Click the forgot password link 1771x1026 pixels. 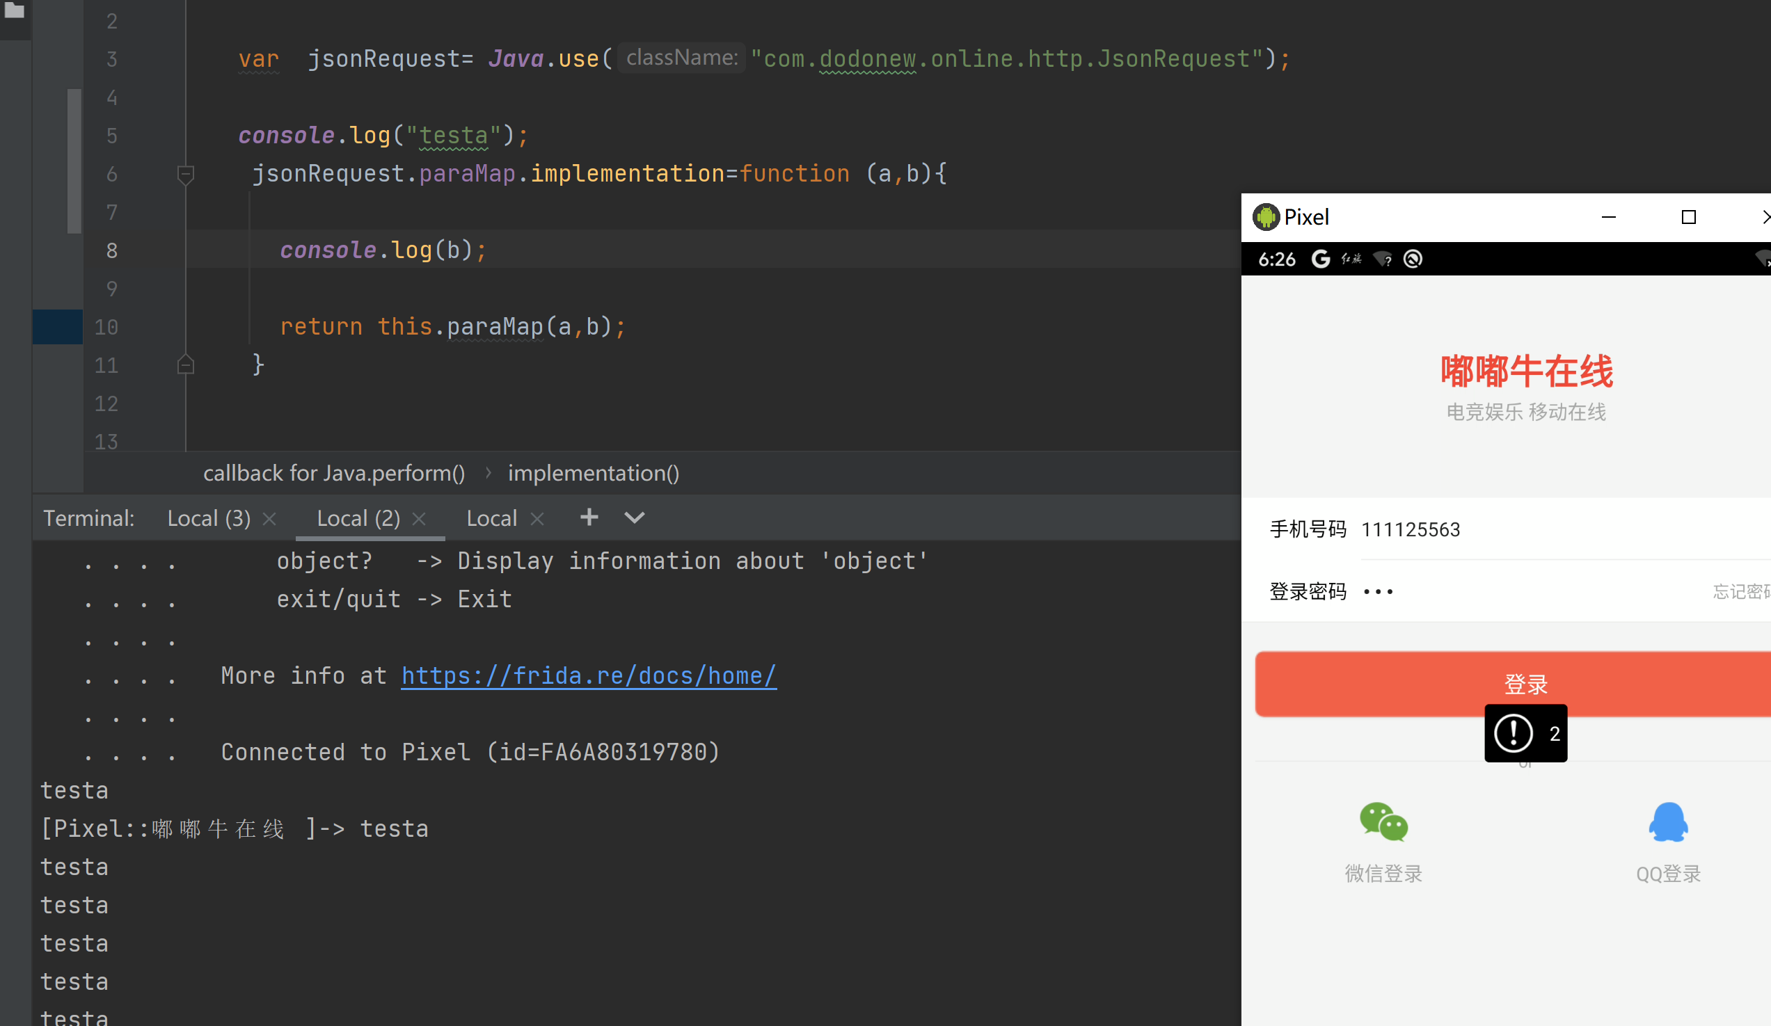pyautogui.click(x=1742, y=592)
